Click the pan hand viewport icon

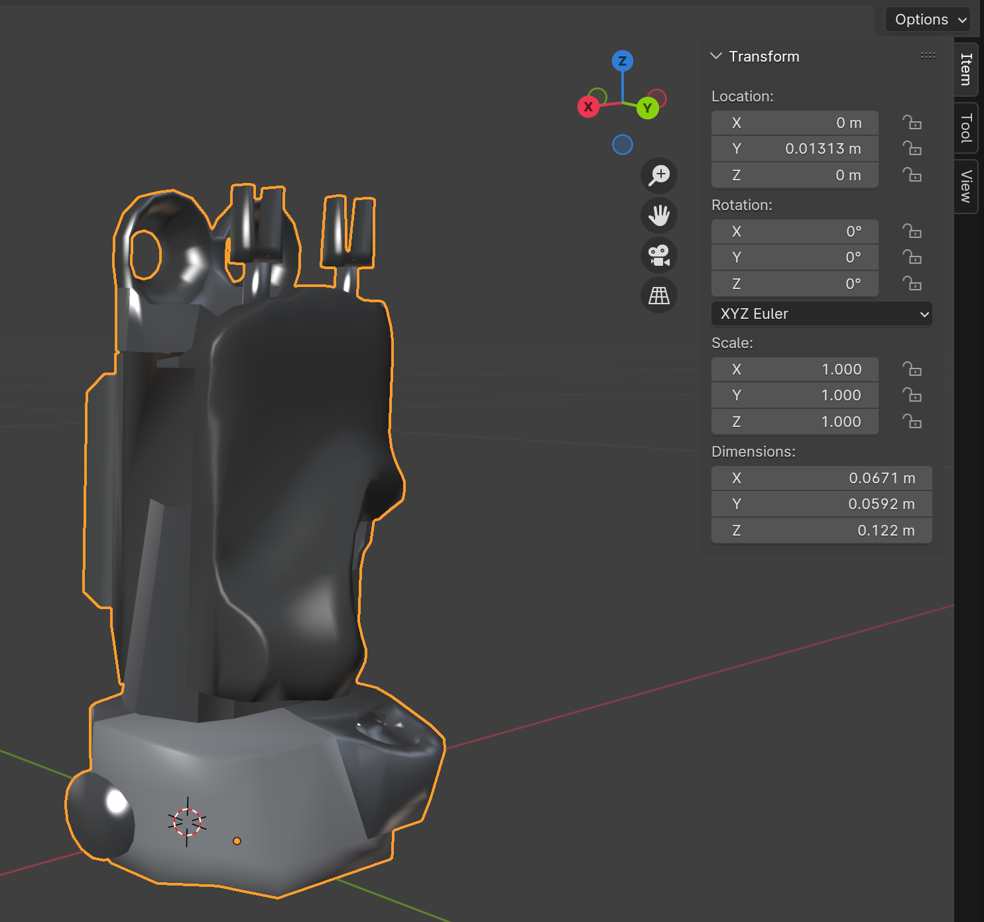point(659,215)
